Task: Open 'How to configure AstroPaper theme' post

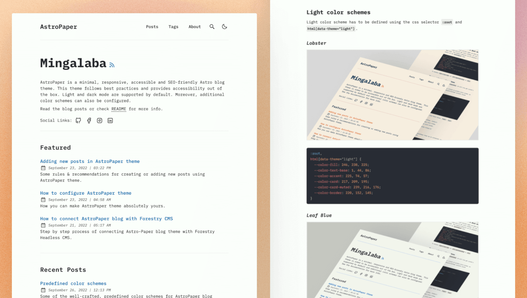Action: (86, 193)
